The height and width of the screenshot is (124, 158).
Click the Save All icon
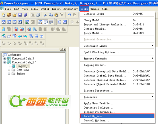tap(25, 15)
